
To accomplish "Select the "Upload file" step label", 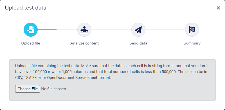I will click(31, 43).
